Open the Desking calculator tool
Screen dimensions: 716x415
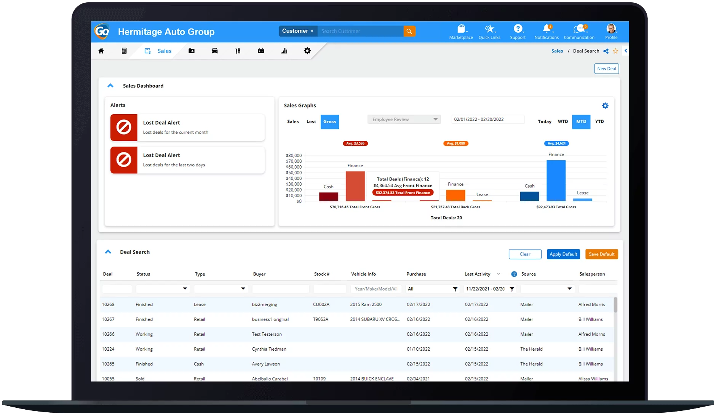click(124, 51)
